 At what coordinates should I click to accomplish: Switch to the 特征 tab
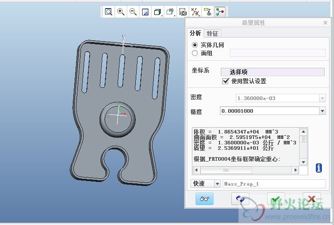(x=212, y=34)
